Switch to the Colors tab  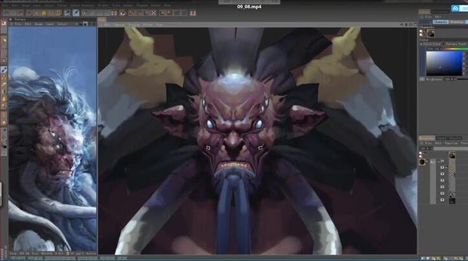click(425, 12)
